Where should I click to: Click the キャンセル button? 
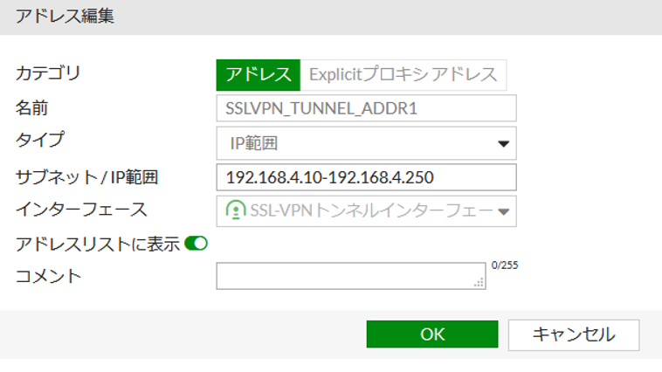(574, 334)
